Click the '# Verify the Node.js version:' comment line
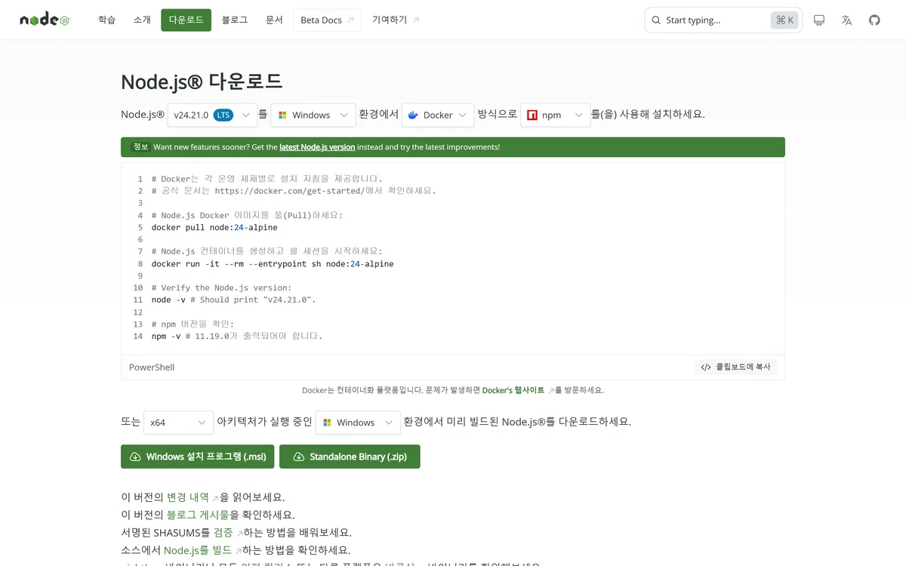 (x=221, y=288)
